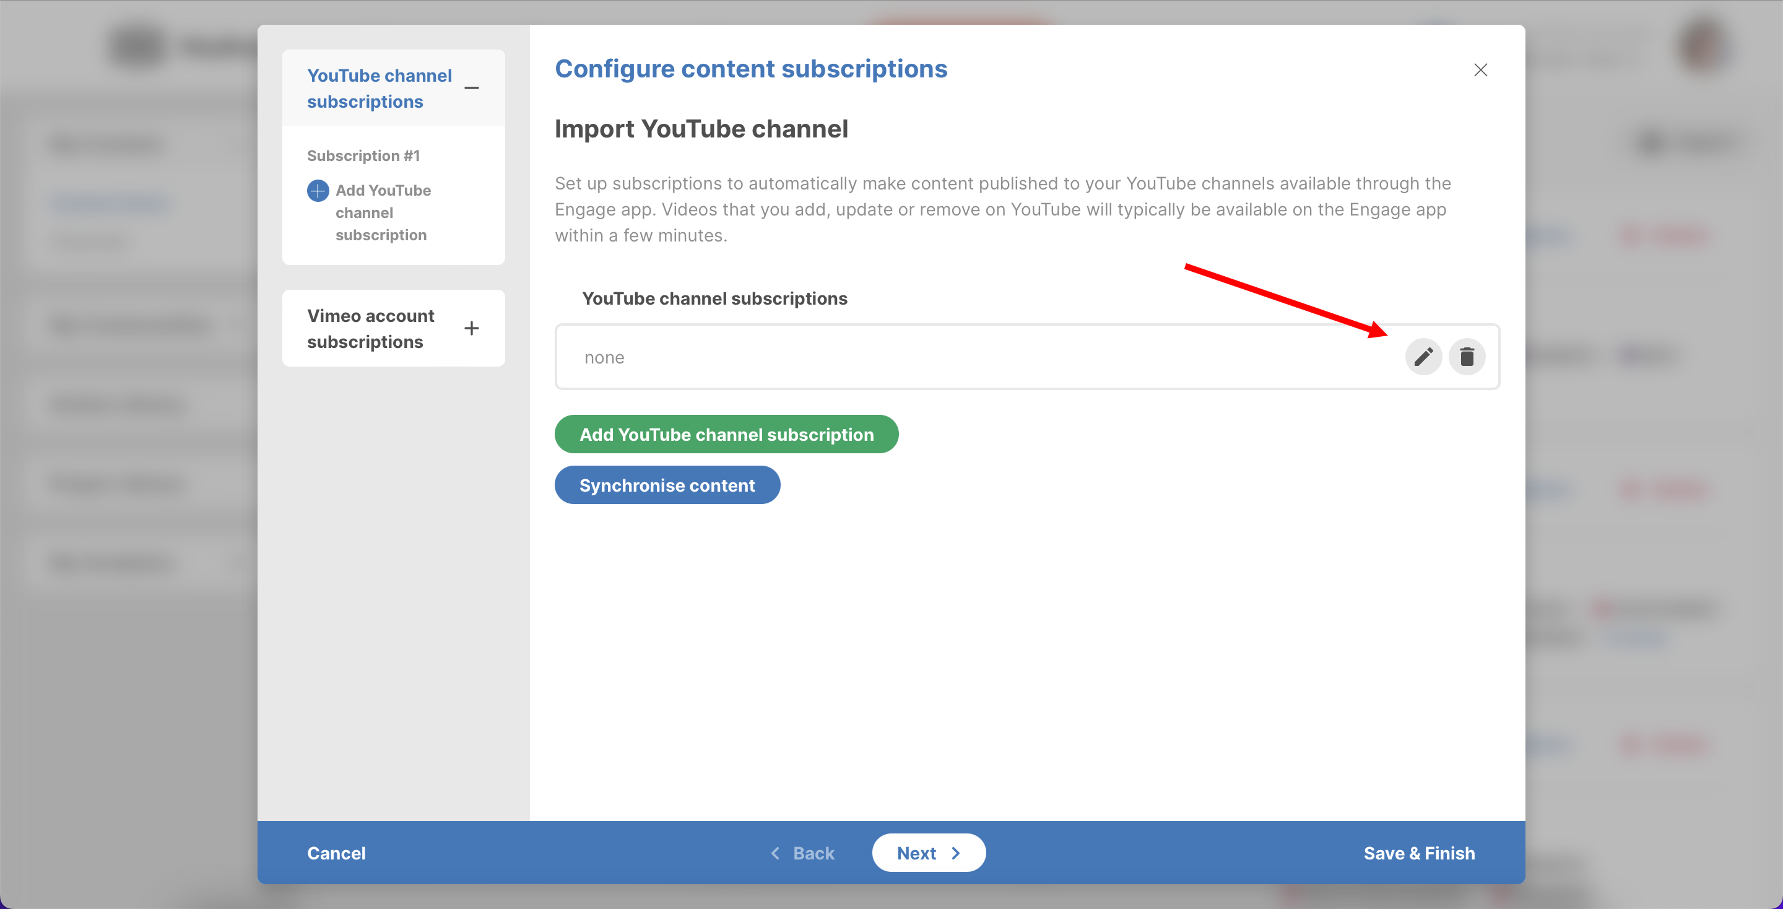Edit the 'none' YouTube subscription with pencil icon
This screenshot has height=909, width=1783.
point(1423,357)
